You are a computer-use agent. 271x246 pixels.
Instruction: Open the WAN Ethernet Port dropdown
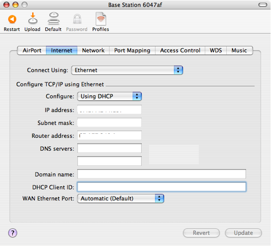[121, 199]
